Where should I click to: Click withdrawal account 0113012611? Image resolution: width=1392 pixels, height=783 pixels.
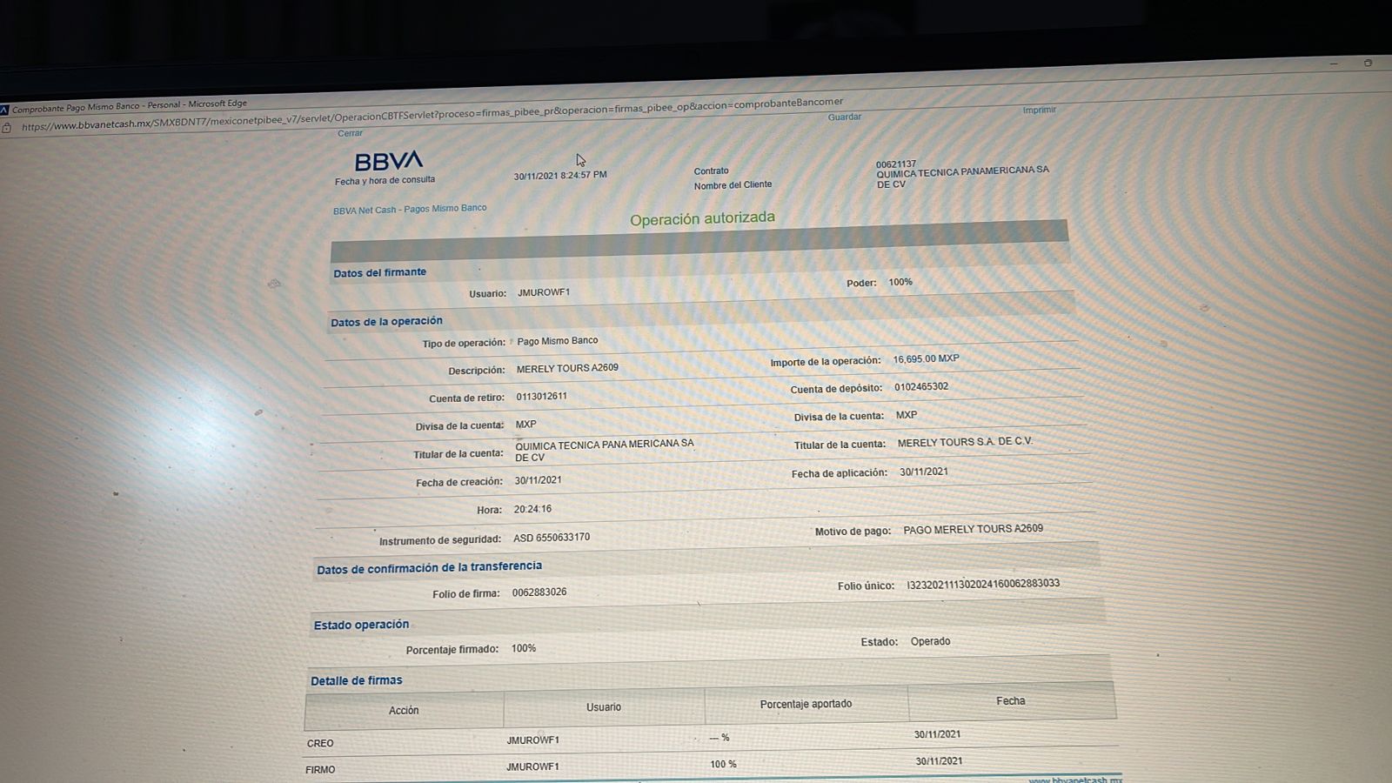click(541, 396)
